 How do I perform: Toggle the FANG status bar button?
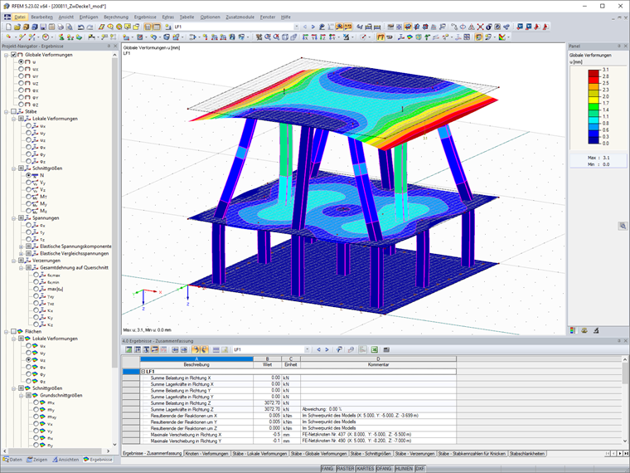click(x=327, y=469)
